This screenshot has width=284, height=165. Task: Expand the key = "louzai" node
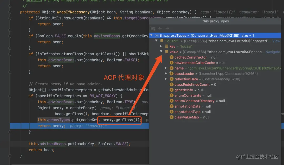(x=161, y=46)
